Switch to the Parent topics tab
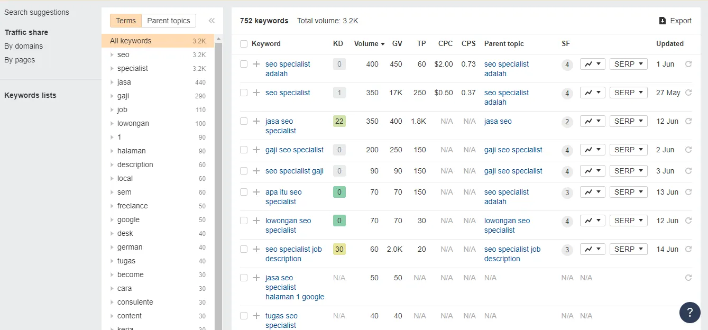 pyautogui.click(x=169, y=21)
